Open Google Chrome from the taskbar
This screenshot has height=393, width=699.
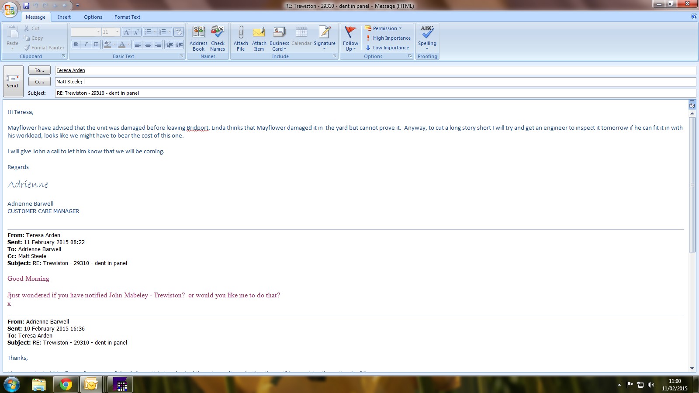coord(66,385)
